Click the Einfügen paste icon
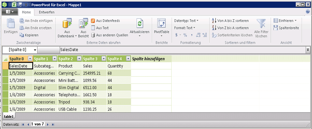312x129 pixels. tap(11, 24)
